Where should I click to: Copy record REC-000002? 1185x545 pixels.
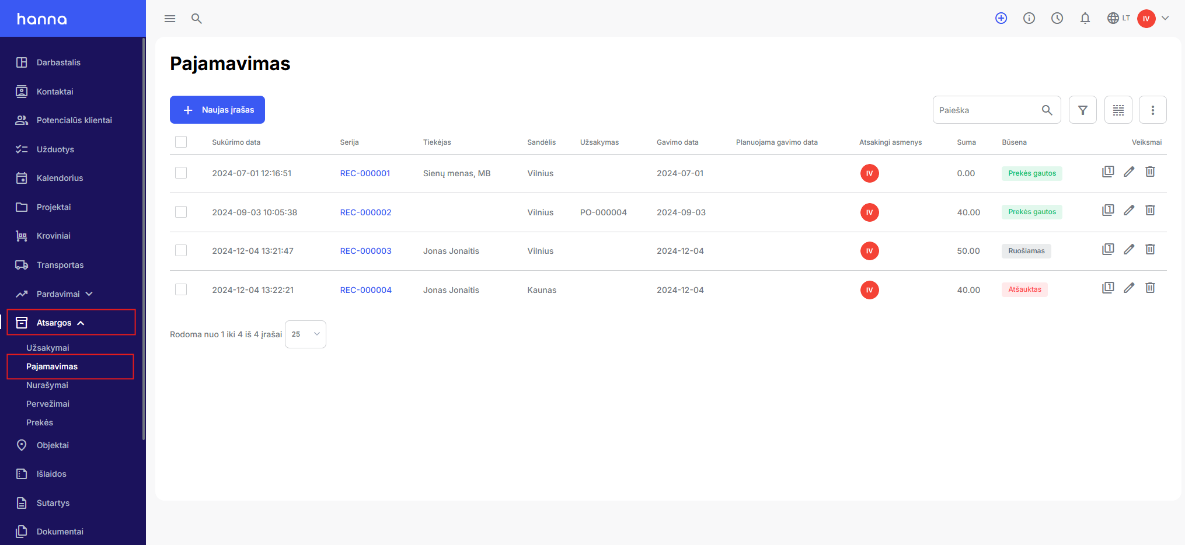(x=1108, y=210)
